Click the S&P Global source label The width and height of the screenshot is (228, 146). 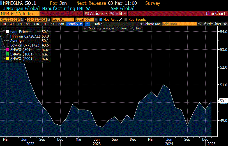123,8
